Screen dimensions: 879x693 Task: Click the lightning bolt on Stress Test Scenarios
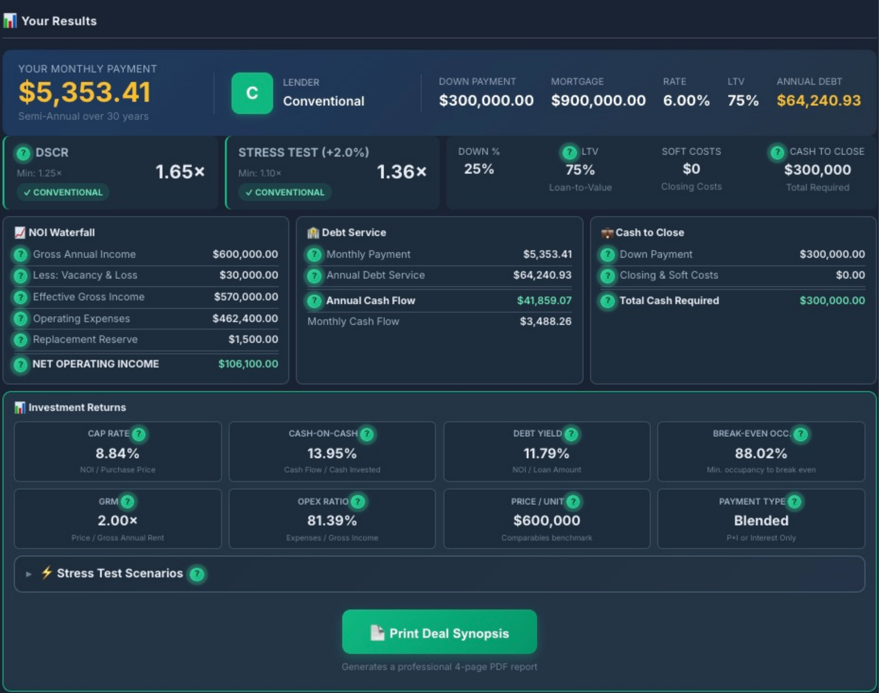click(46, 573)
